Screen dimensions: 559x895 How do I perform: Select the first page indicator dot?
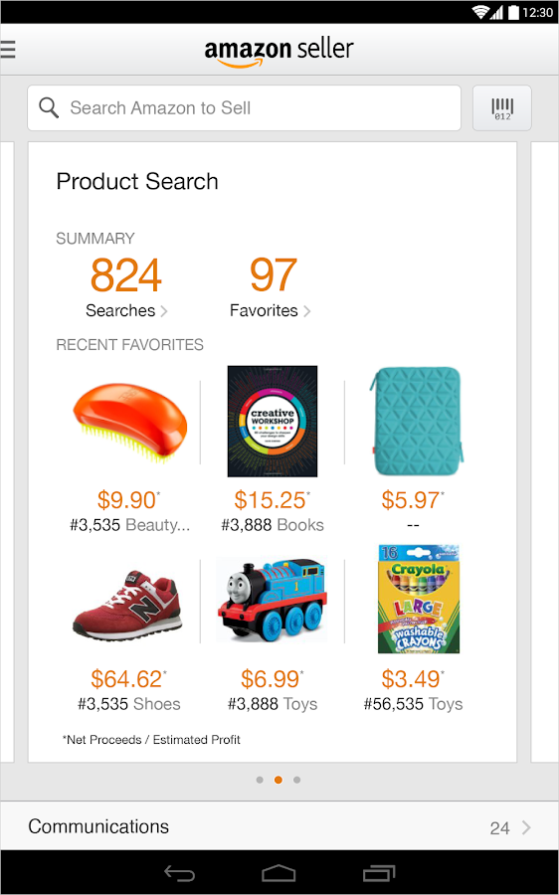260,780
